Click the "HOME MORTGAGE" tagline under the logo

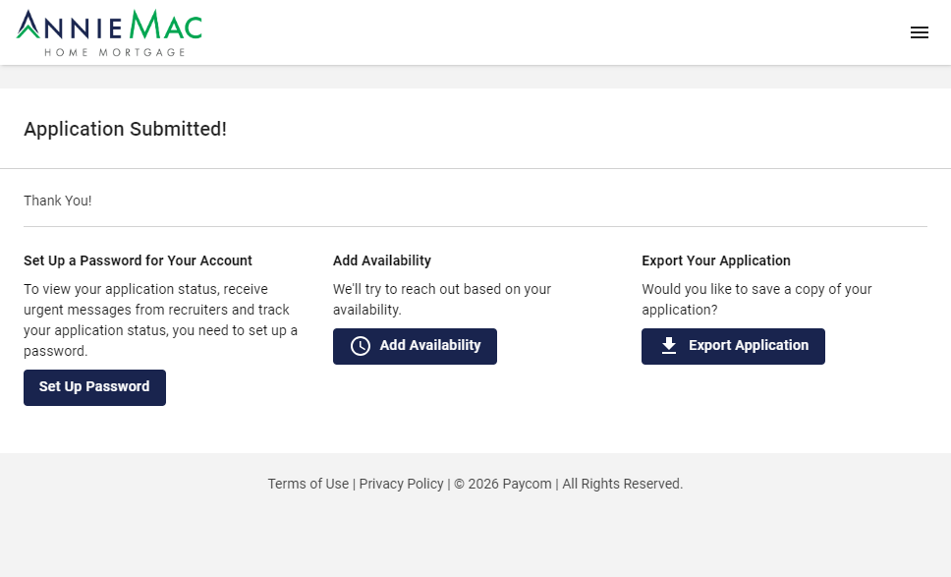(115, 52)
